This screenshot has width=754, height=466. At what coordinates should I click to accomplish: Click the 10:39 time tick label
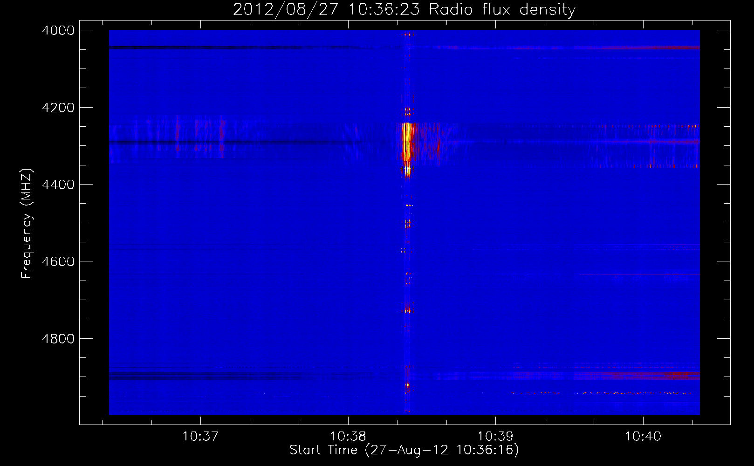[495, 437]
